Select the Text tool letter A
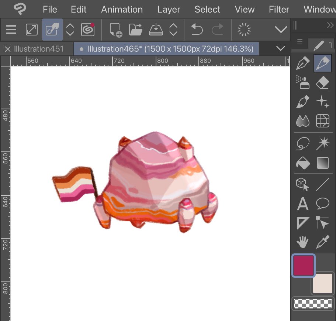This screenshot has height=321, width=336. 302,204
